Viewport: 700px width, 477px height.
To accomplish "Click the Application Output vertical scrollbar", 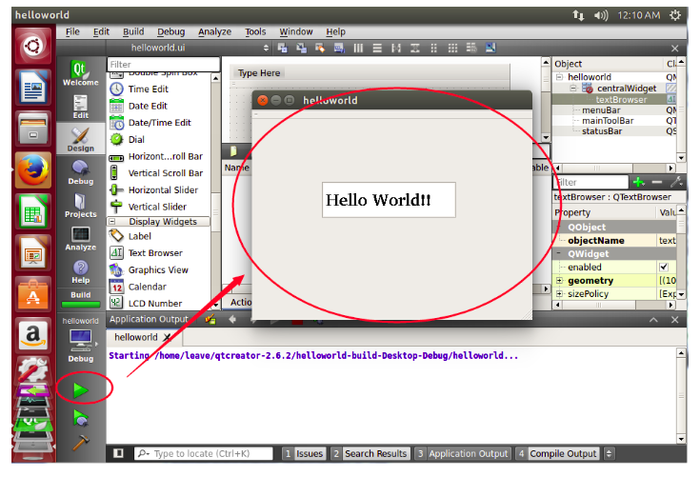I will pyautogui.click(x=681, y=396).
